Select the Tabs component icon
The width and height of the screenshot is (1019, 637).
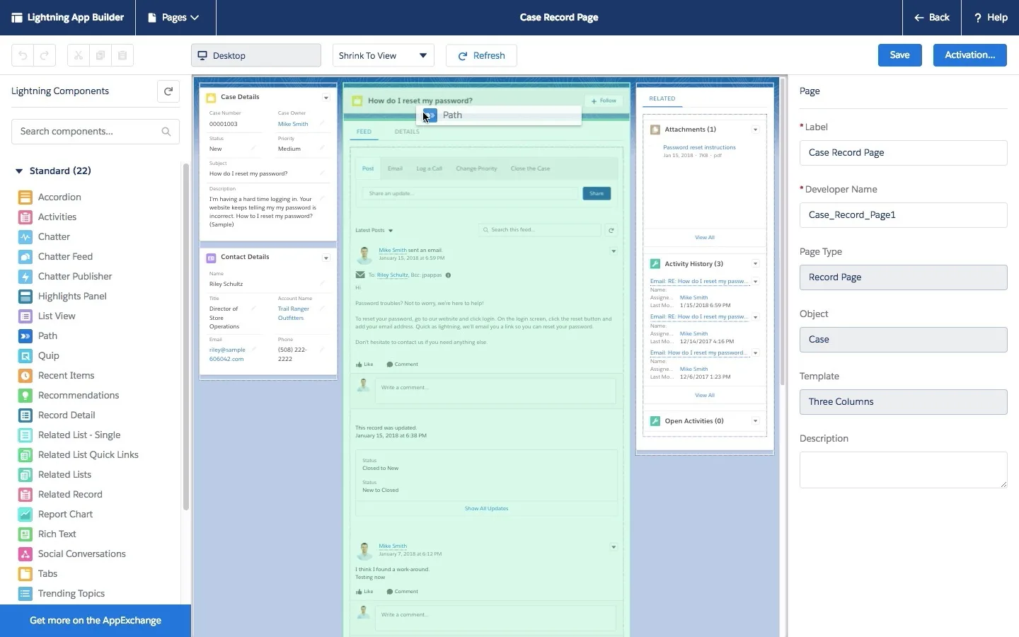point(25,574)
